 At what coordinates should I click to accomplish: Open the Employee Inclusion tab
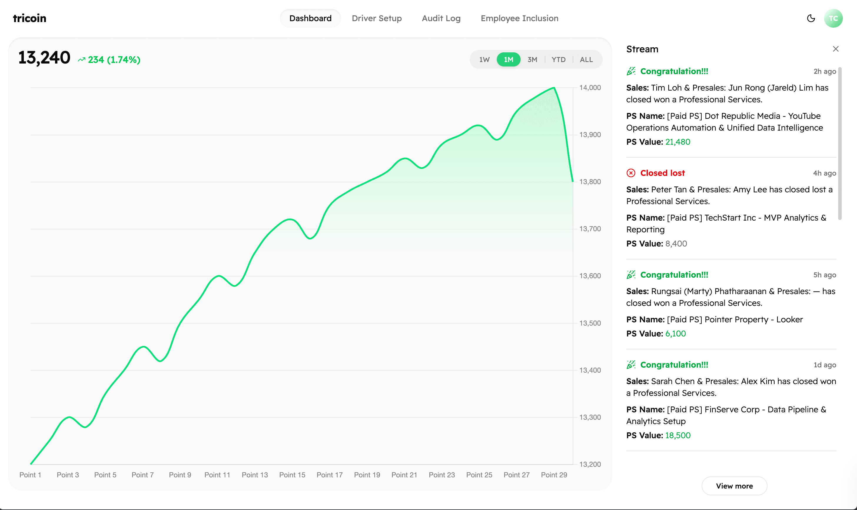point(519,18)
